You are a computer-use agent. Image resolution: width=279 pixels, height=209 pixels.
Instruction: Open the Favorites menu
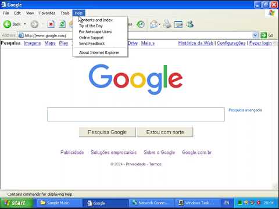(47, 13)
